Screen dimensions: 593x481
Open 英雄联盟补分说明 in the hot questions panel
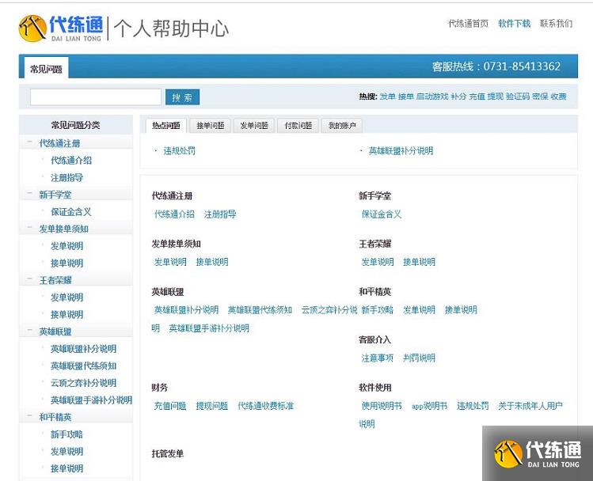[401, 151]
